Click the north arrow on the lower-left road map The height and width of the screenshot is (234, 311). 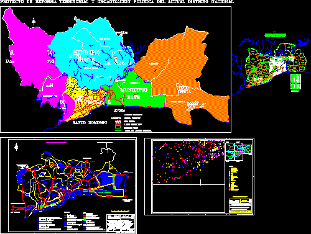coord(16,147)
